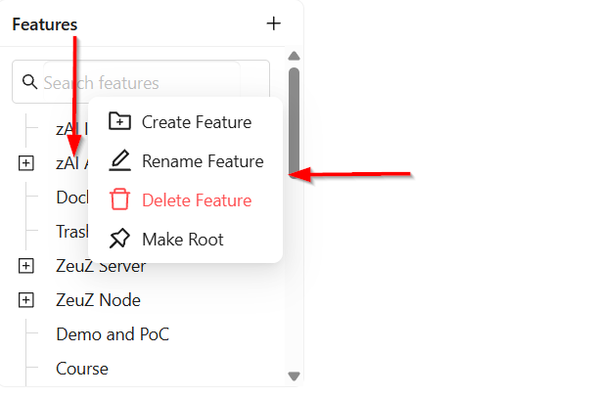The height and width of the screenshot is (397, 593).
Task: Select Delete Feature menu entry
Action: [x=185, y=200]
